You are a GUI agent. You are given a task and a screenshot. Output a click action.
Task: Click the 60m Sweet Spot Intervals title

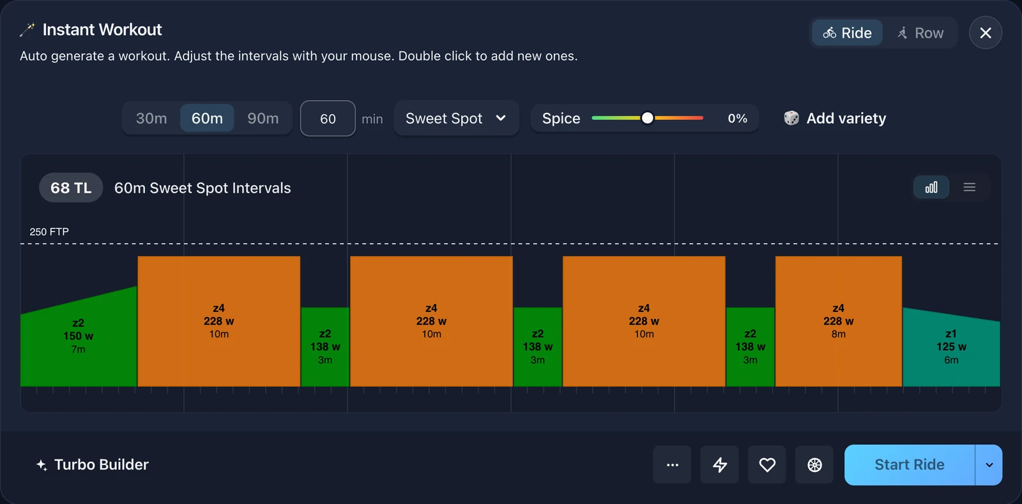[x=202, y=188]
